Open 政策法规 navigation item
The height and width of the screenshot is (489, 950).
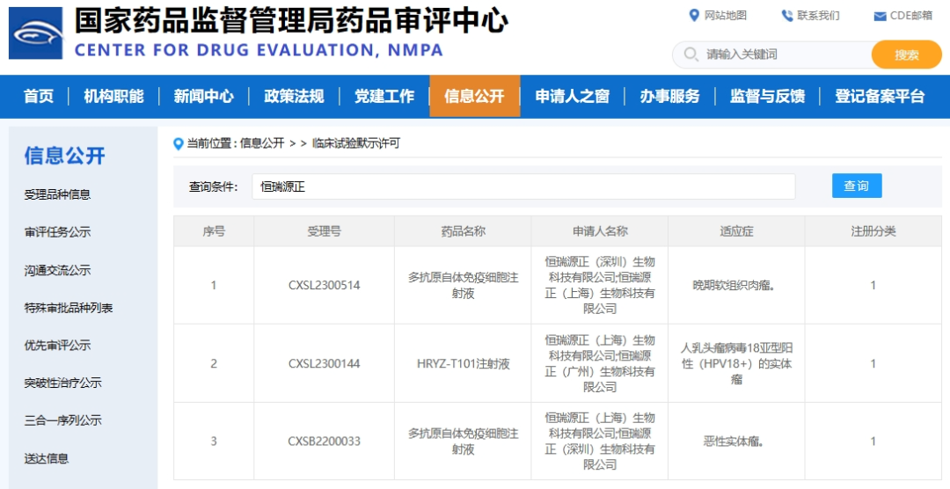(294, 96)
